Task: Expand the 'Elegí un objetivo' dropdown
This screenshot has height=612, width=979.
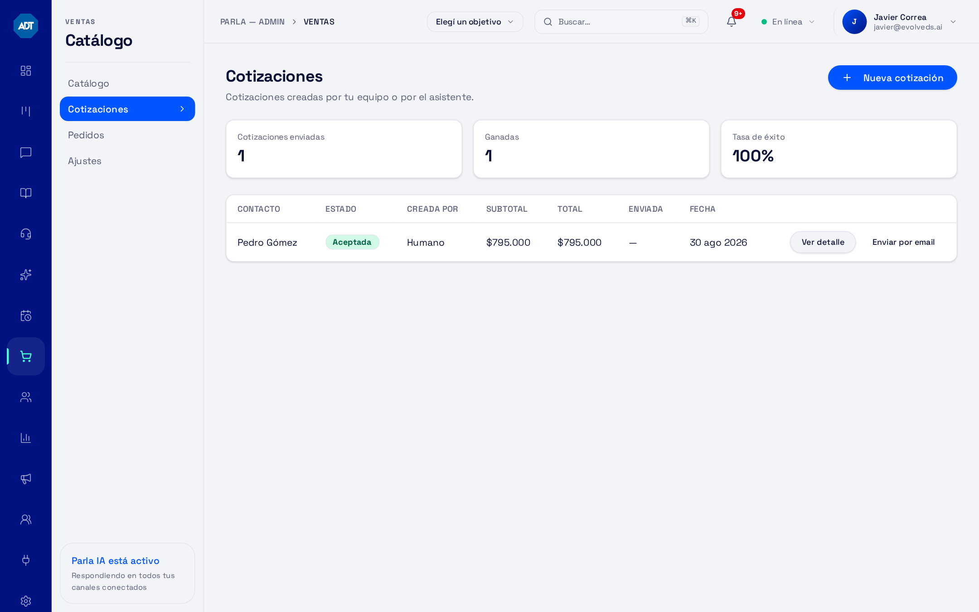Action: coord(475,22)
